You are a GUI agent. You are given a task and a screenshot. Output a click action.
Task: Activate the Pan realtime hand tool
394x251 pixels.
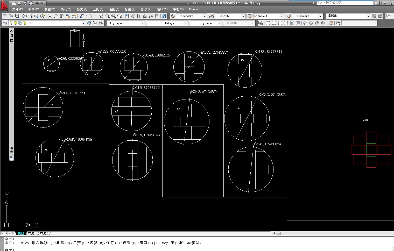click(x=102, y=16)
